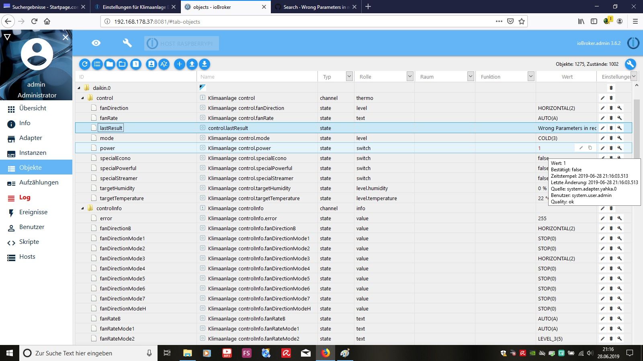Open wrench settings in top header
643x361 pixels.
pyautogui.click(x=127, y=43)
